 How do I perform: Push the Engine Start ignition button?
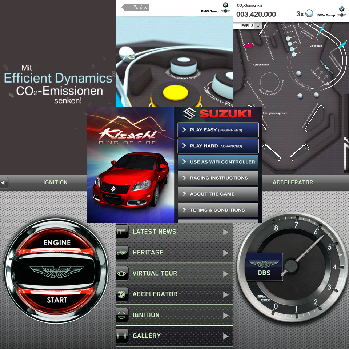pos(57,271)
